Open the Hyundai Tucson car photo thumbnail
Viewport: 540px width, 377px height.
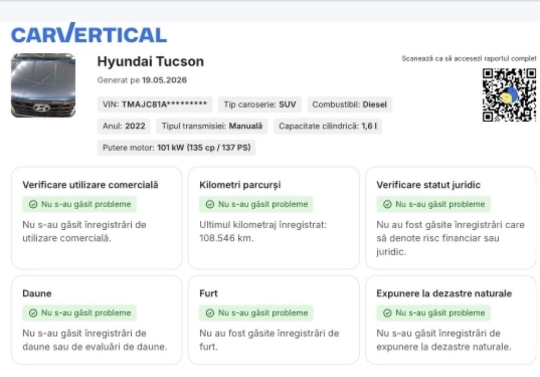pyautogui.click(x=43, y=85)
